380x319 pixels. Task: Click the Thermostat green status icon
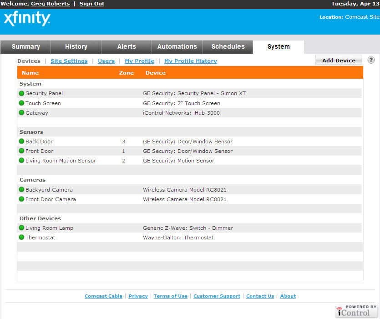pos(21,238)
